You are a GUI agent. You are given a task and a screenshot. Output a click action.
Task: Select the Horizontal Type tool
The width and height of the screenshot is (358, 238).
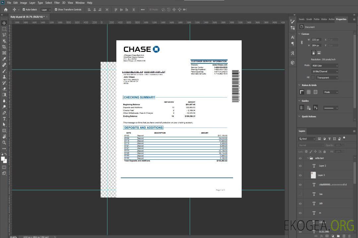pyautogui.click(x=4, y=119)
